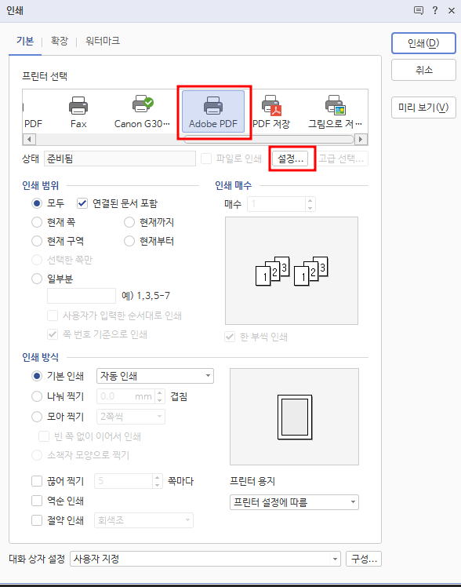This screenshot has width=461, height=587.
Task: Click the 상태 준비됨 status field
Action: [120, 159]
